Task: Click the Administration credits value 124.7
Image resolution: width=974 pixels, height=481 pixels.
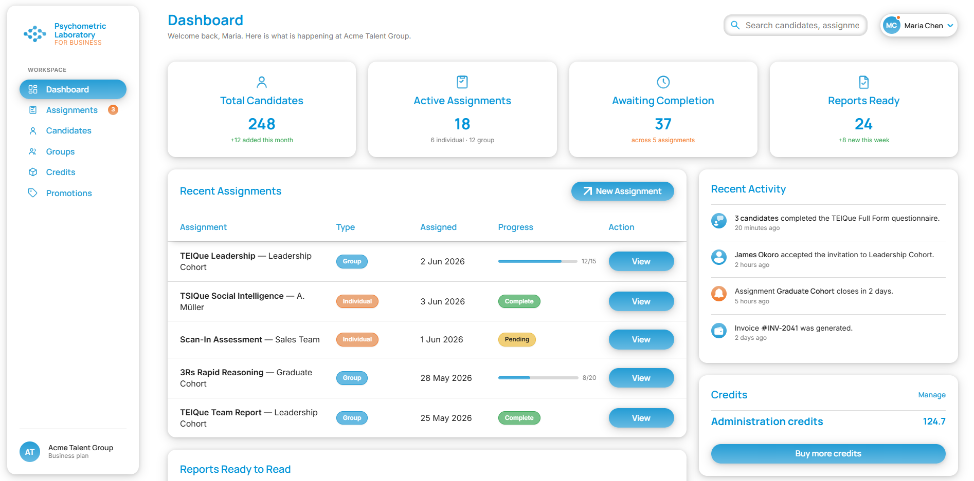Action: tap(934, 421)
